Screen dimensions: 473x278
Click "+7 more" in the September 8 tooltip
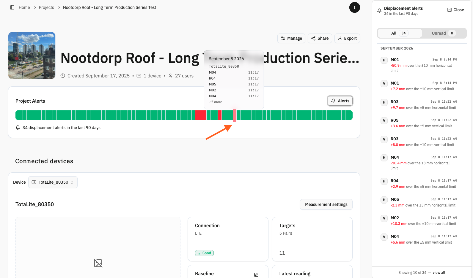216,102
